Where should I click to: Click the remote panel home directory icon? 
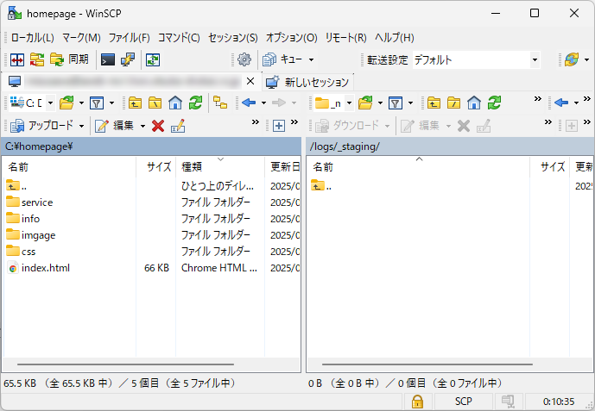click(x=473, y=103)
